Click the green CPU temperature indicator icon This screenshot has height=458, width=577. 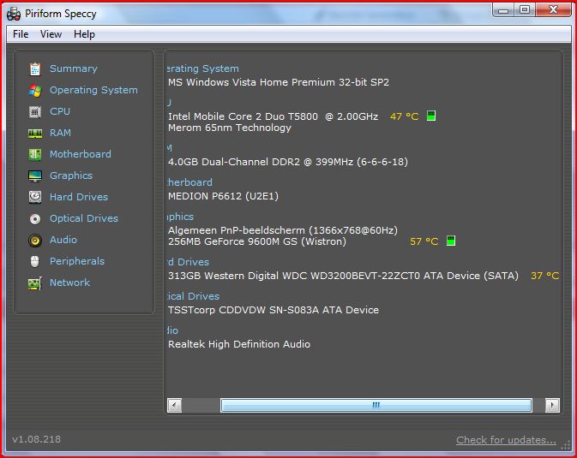point(431,116)
